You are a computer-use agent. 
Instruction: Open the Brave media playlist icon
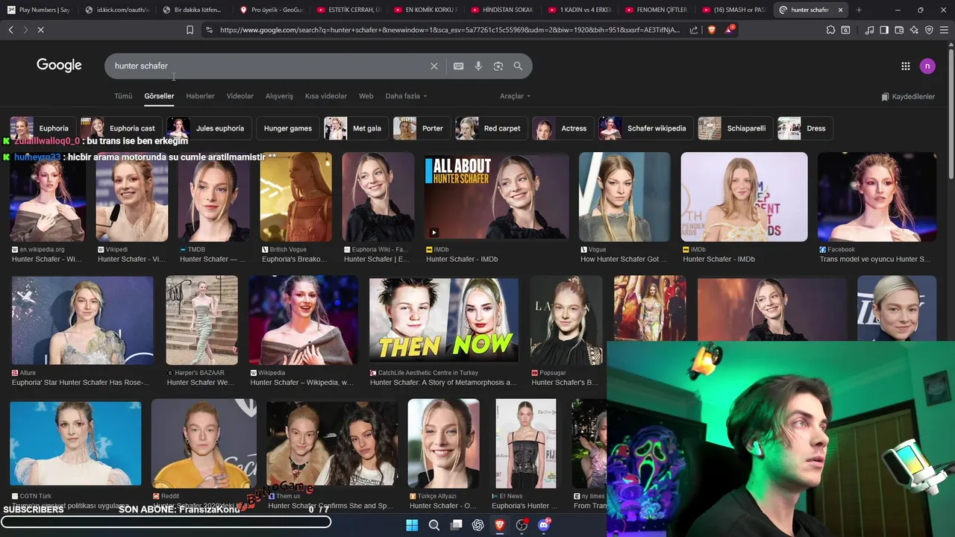(869, 30)
